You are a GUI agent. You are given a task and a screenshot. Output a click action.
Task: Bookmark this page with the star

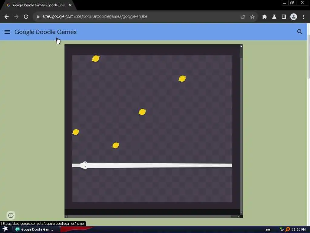[252, 17]
